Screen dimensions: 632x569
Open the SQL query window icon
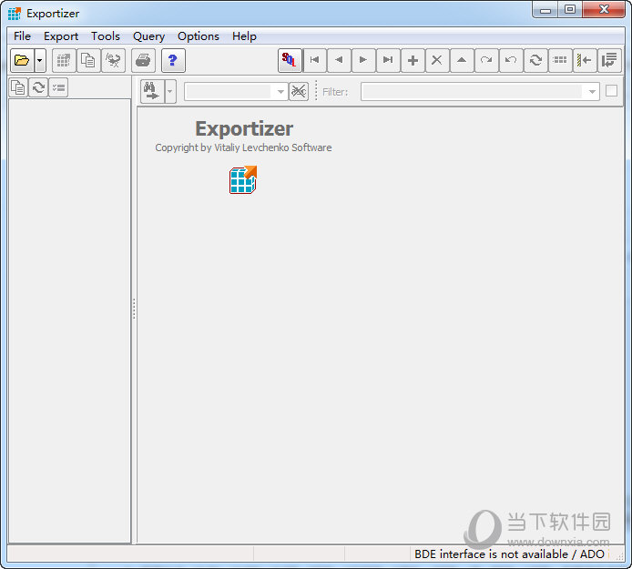pyautogui.click(x=290, y=60)
